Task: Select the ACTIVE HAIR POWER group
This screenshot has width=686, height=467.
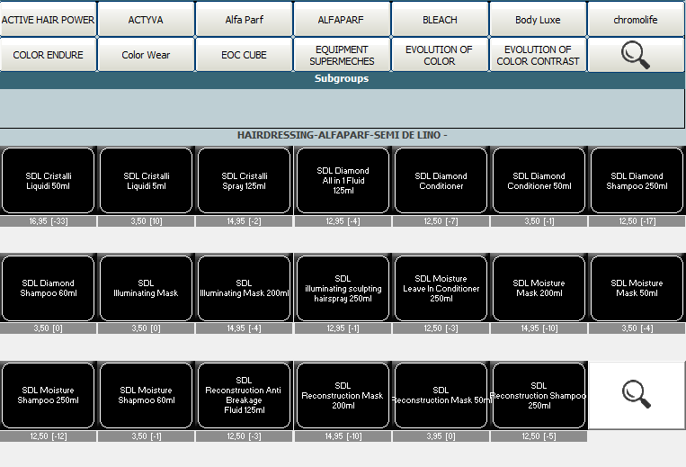Action: pos(48,20)
